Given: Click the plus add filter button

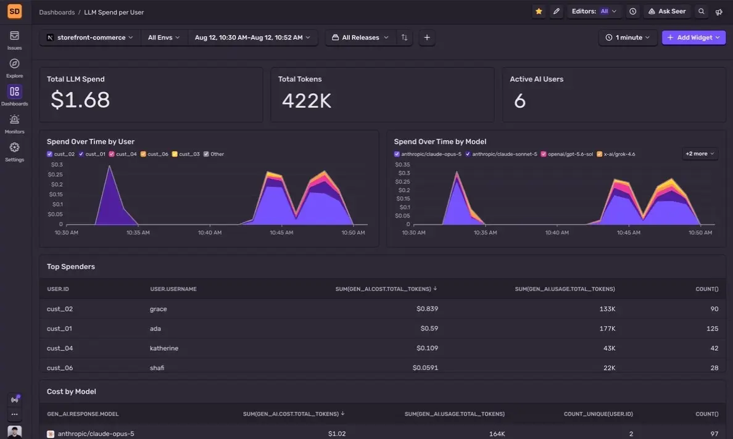Looking at the screenshot, I should pos(427,38).
